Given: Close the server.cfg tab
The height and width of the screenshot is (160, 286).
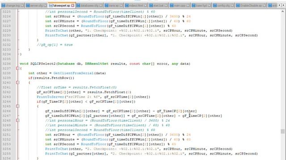Looking at the screenshot, I should point(45,5).
